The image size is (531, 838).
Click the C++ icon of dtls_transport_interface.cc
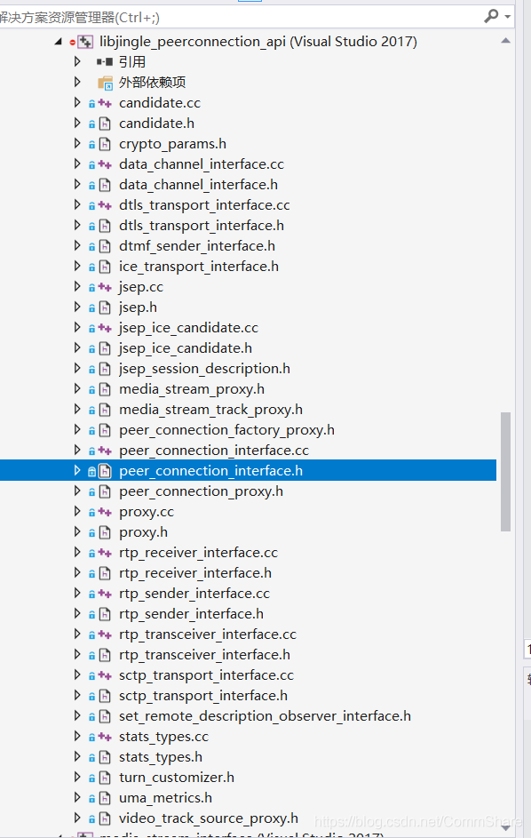[x=106, y=206]
